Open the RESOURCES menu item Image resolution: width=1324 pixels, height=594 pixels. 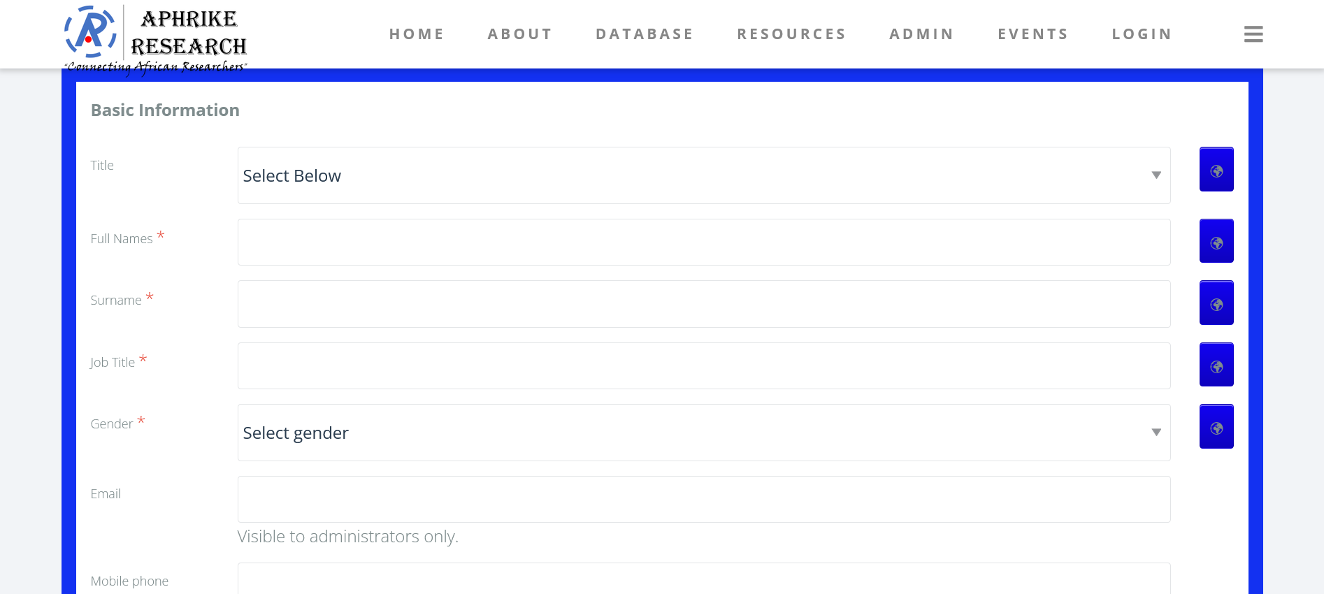pyautogui.click(x=791, y=34)
